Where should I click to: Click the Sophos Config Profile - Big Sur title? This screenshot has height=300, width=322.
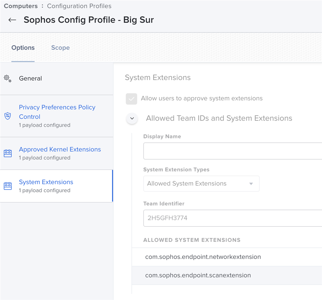click(x=89, y=20)
